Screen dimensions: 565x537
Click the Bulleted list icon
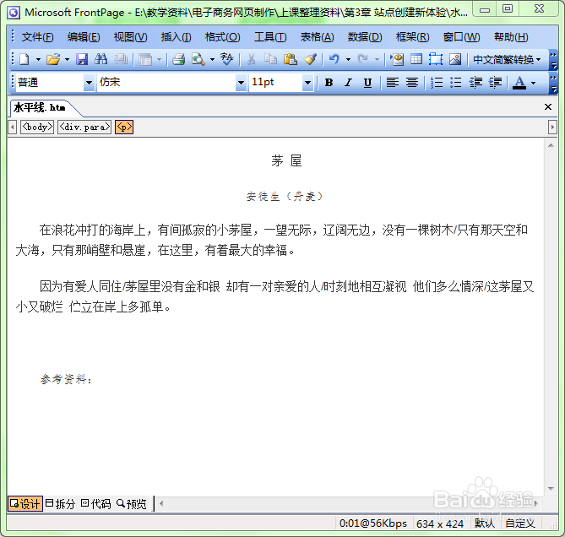coord(456,83)
